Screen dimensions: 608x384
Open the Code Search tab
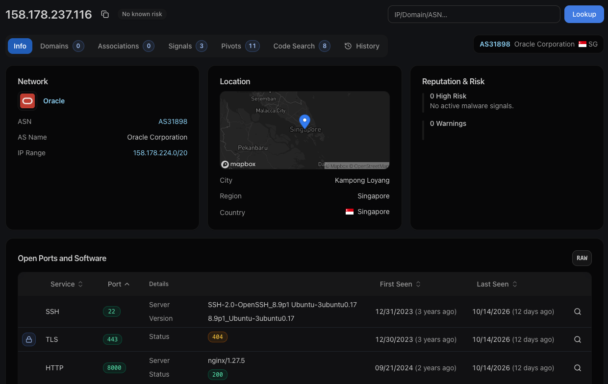coord(302,46)
